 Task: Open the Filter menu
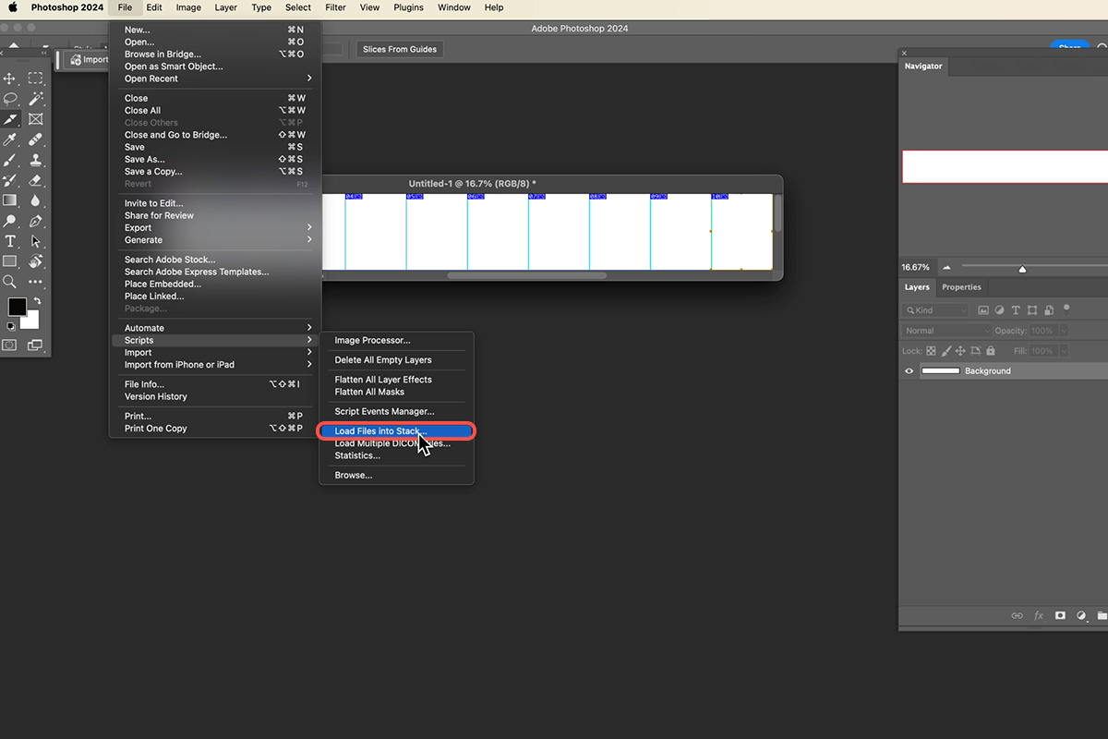click(x=334, y=7)
